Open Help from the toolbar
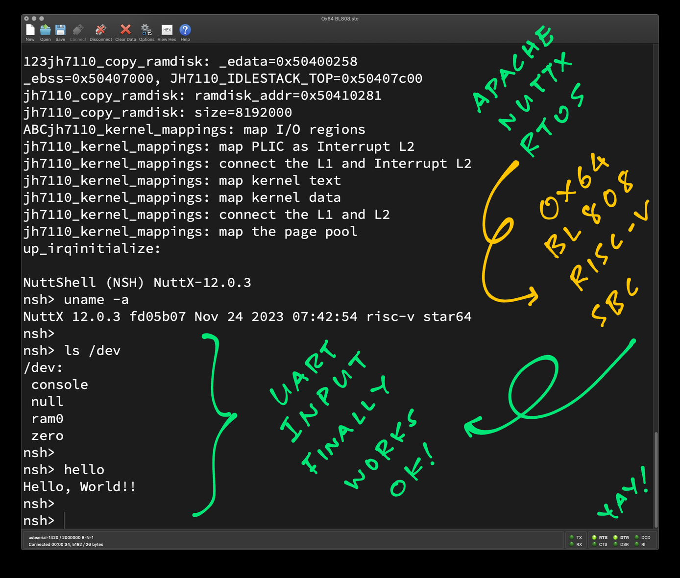Image resolution: width=680 pixels, height=578 pixels. coord(185,30)
